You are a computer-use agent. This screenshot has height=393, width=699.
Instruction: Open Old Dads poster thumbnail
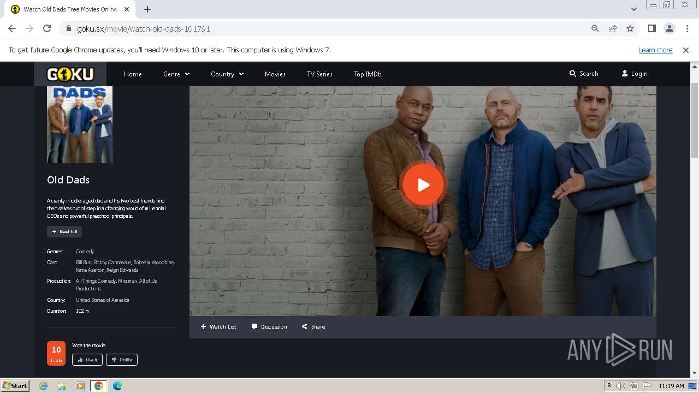pyautogui.click(x=80, y=124)
